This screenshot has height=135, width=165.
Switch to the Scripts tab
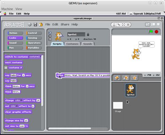[x=57, y=44]
